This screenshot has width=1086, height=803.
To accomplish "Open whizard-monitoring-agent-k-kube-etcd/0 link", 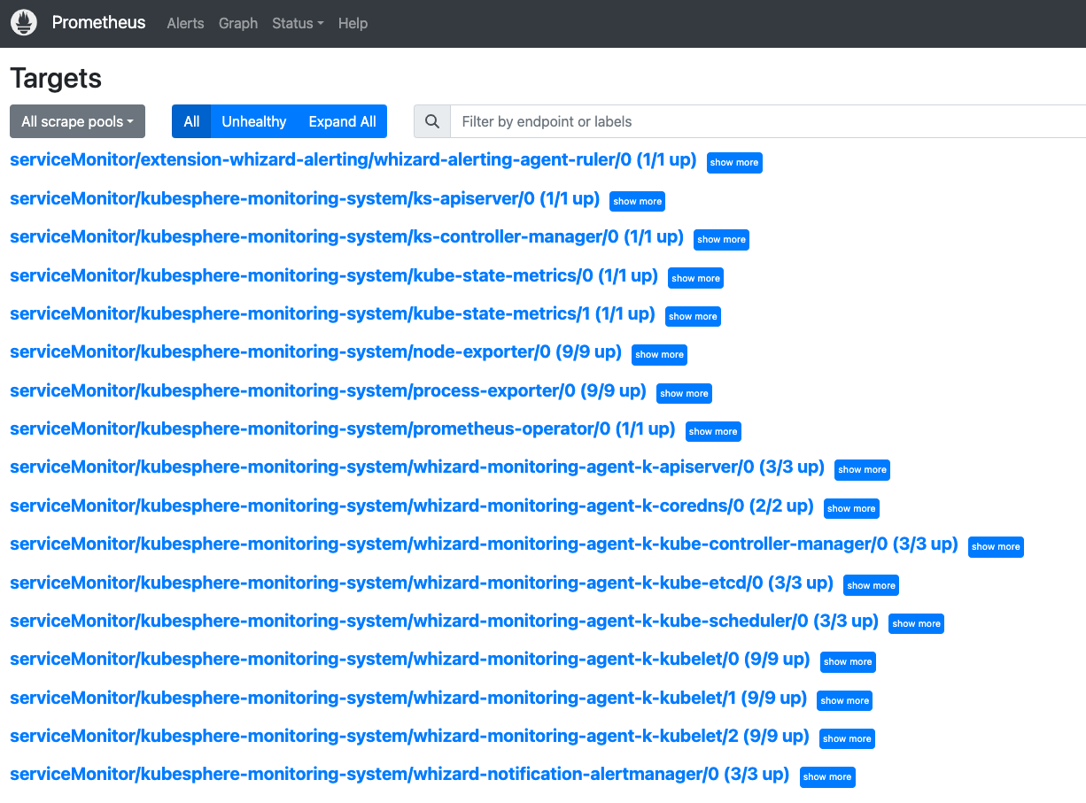I will pyautogui.click(x=422, y=583).
